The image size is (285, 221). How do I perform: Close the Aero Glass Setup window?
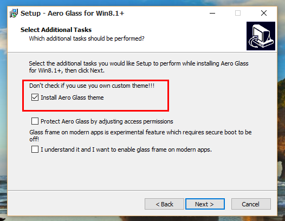pos(264,13)
